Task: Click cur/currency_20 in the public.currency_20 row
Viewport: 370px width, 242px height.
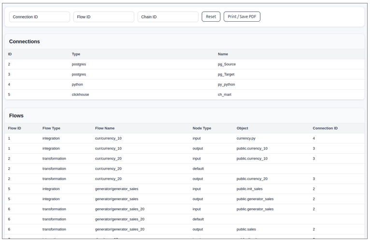Action: click(108, 179)
